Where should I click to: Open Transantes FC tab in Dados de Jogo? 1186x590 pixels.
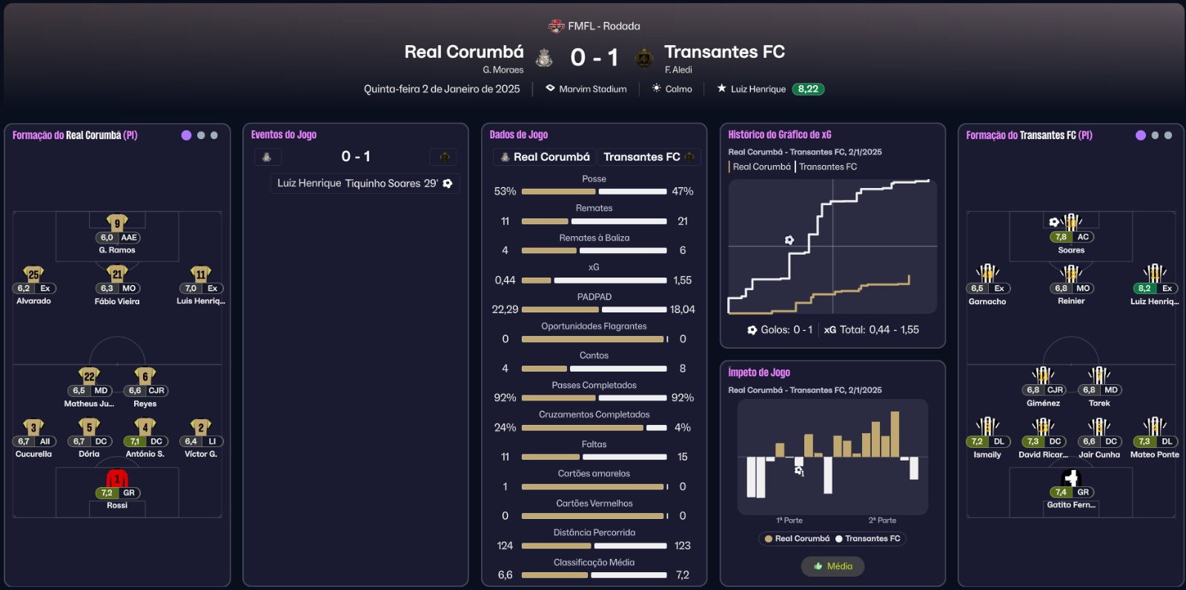click(x=649, y=157)
